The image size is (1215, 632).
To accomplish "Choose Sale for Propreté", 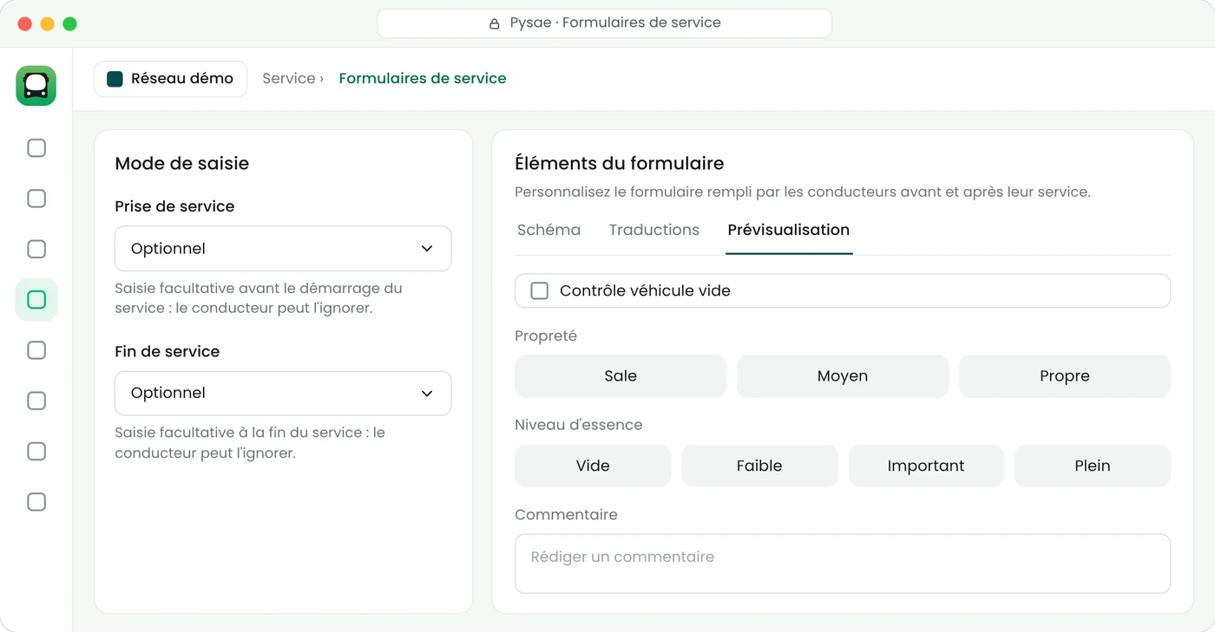I will [x=621, y=376].
